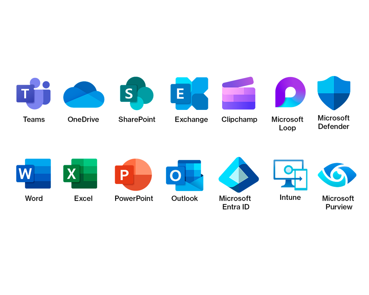Click the Microsoft Entra ID icon
The height and width of the screenshot is (295, 369).
[239, 175]
